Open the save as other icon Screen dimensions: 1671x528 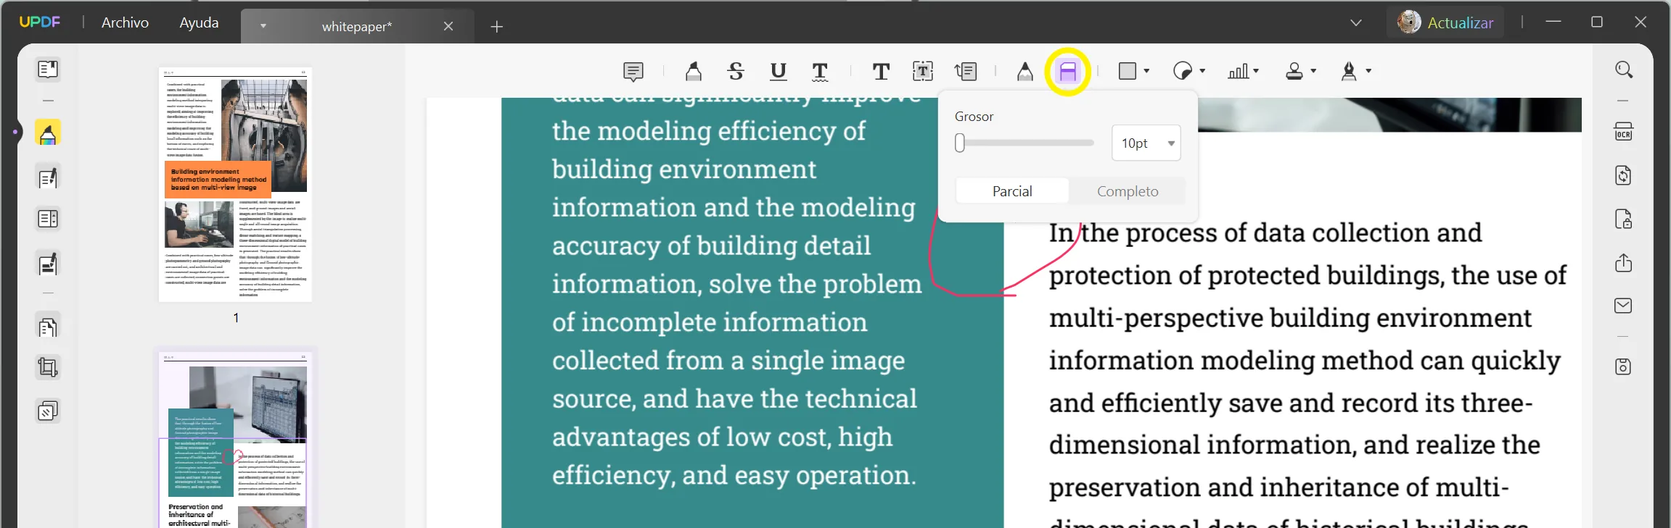1624,366
